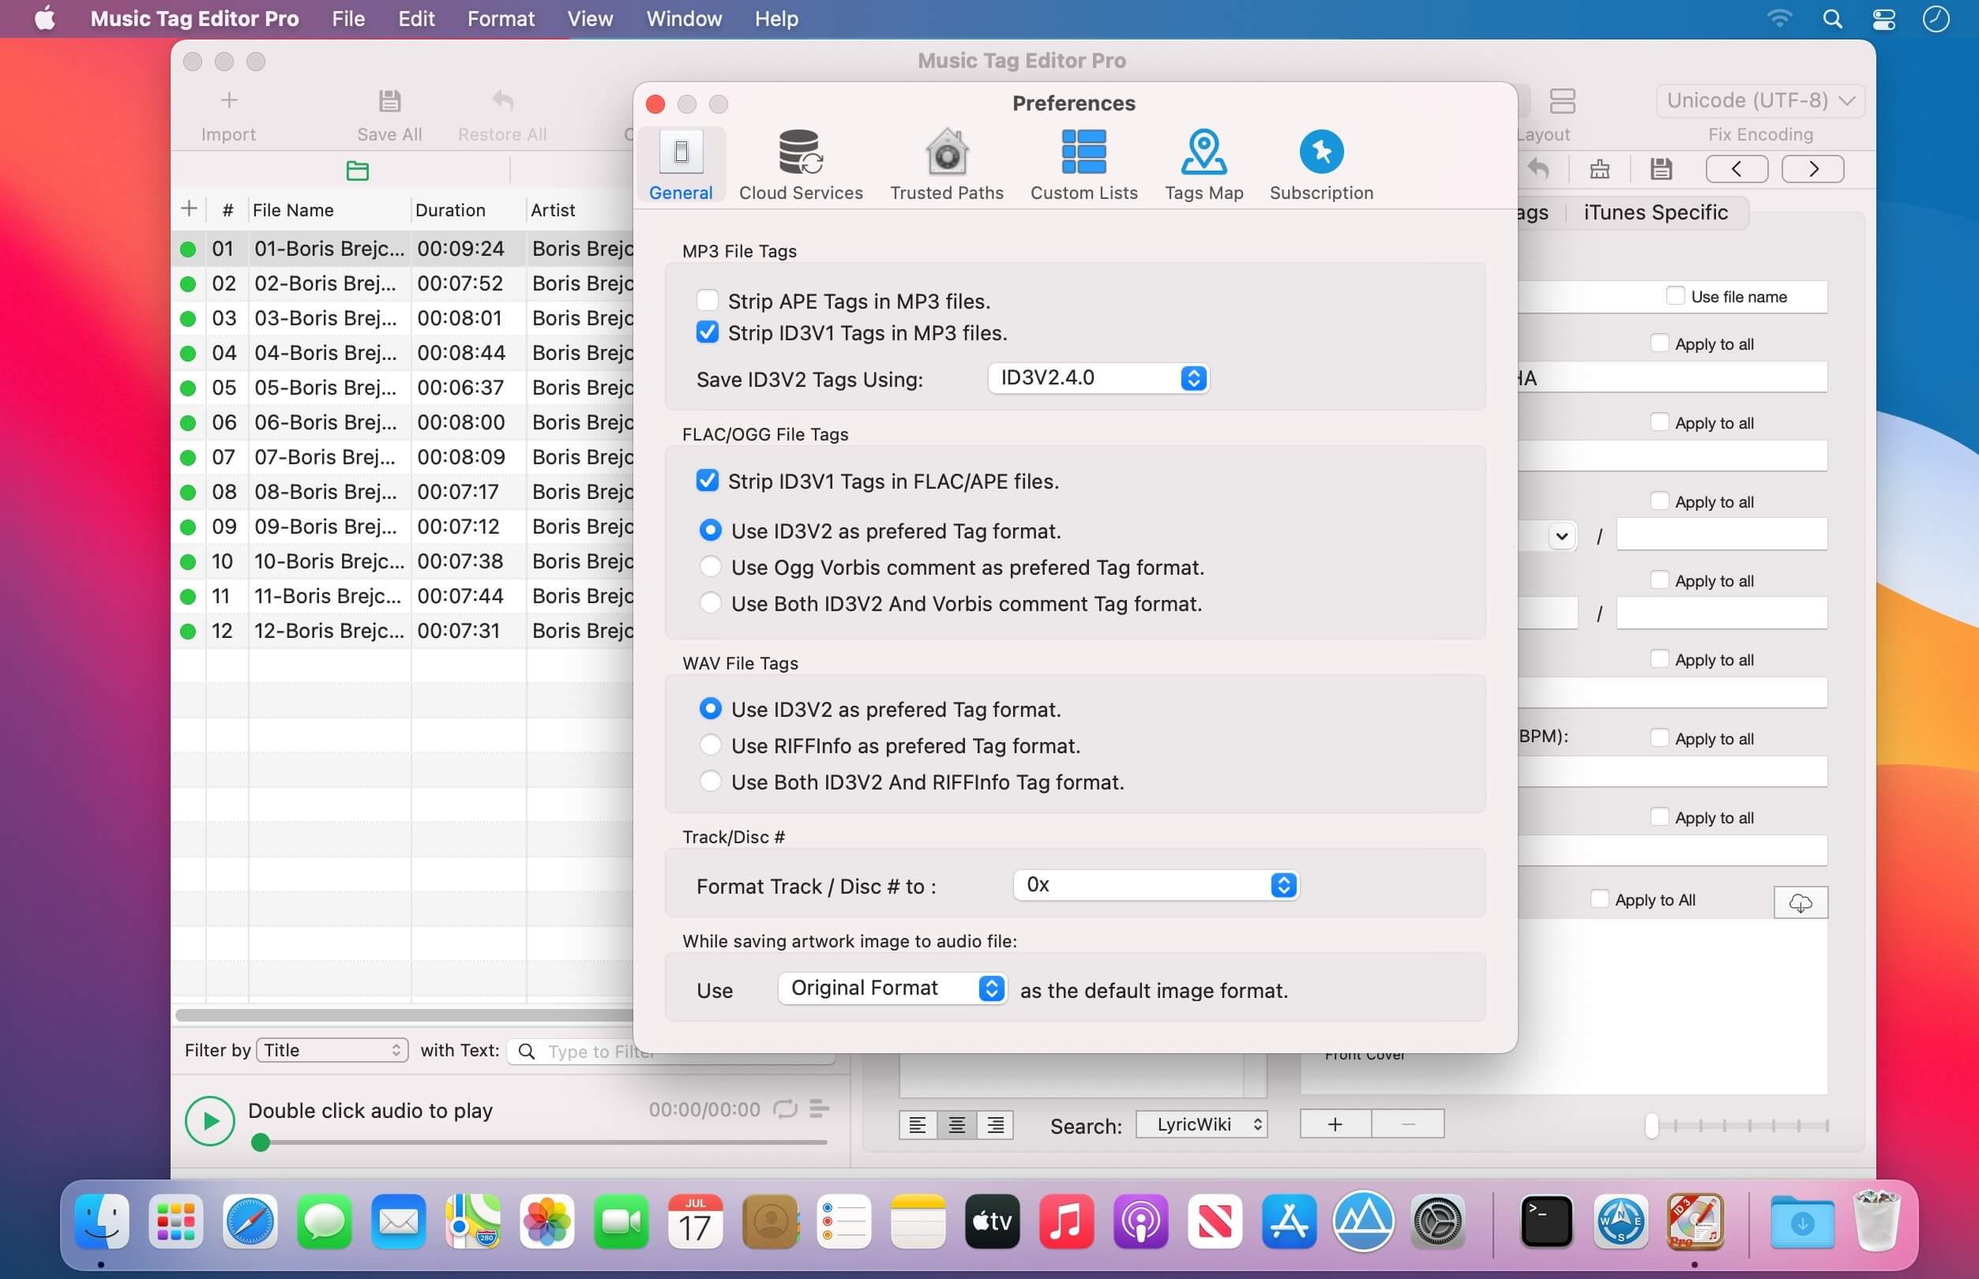This screenshot has height=1279, width=1979.
Task: Open the Original Format image dropdown
Action: (x=892, y=988)
